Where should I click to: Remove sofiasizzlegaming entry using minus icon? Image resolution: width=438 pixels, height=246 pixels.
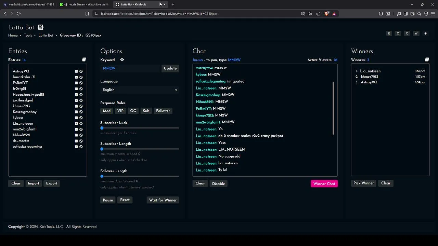[x=76, y=147]
